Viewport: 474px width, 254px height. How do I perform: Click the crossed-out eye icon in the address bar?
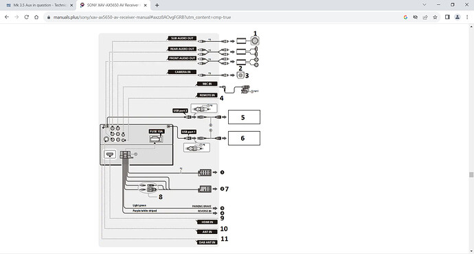[x=416, y=17]
